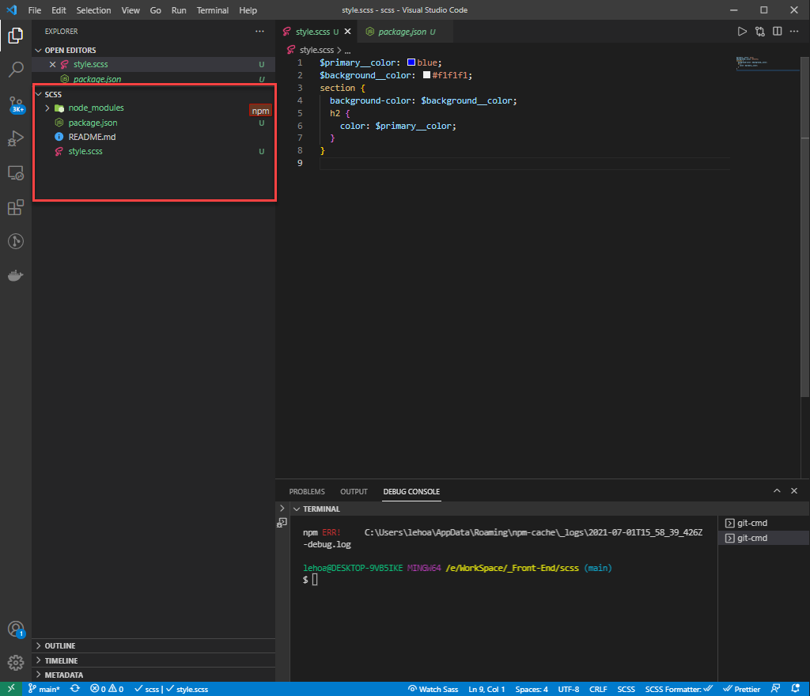Open notifications via the status bar bell

tap(796, 688)
